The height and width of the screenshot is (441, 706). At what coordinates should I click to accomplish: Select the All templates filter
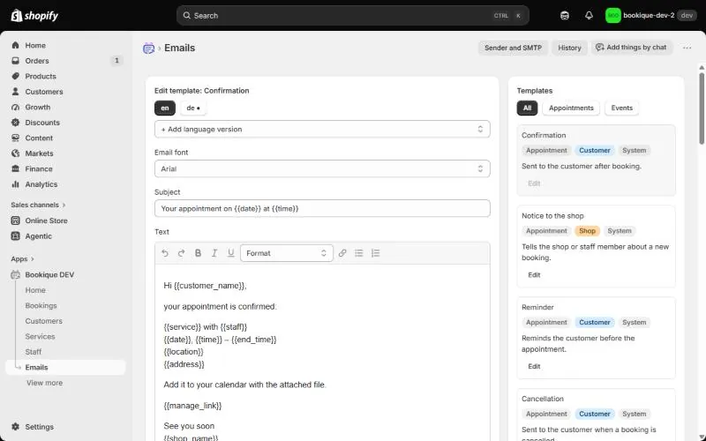(527, 108)
